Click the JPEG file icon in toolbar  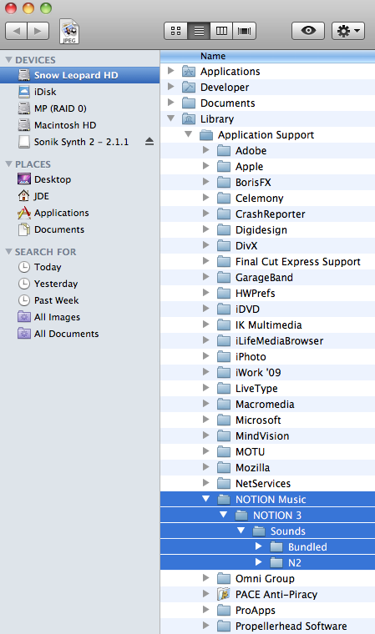click(69, 31)
